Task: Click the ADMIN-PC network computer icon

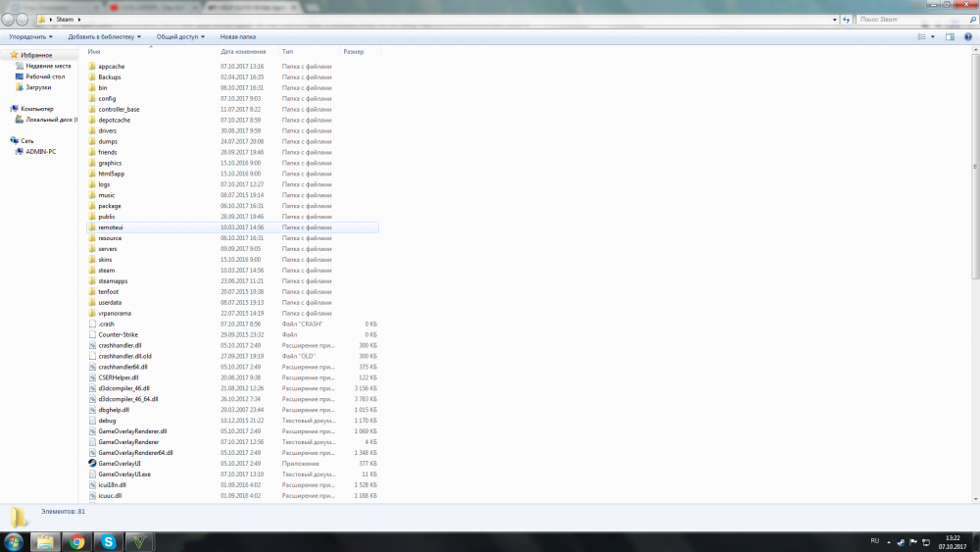Action: [x=20, y=151]
